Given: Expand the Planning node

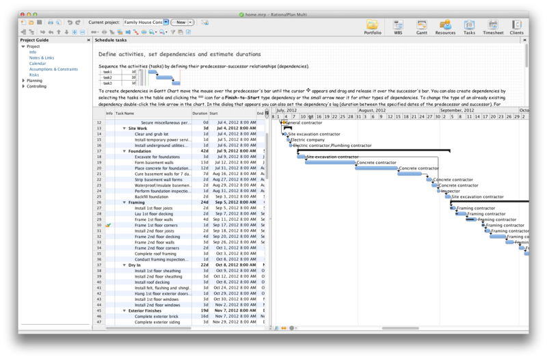Looking at the screenshot, I should 23,81.
